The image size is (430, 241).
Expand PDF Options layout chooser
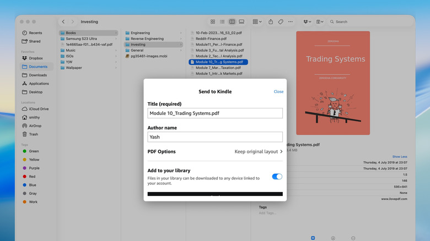259,151
